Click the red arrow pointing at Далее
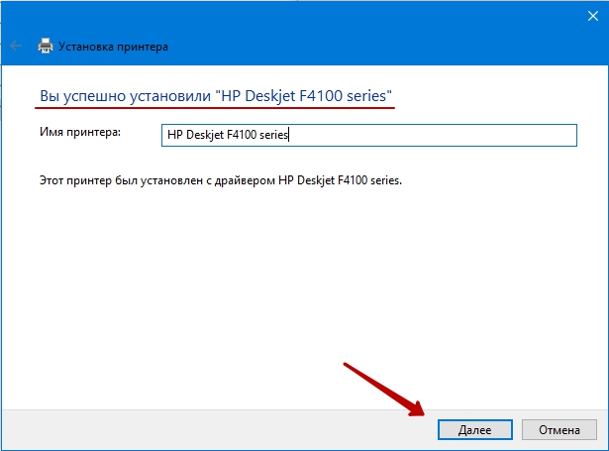 tap(384, 389)
